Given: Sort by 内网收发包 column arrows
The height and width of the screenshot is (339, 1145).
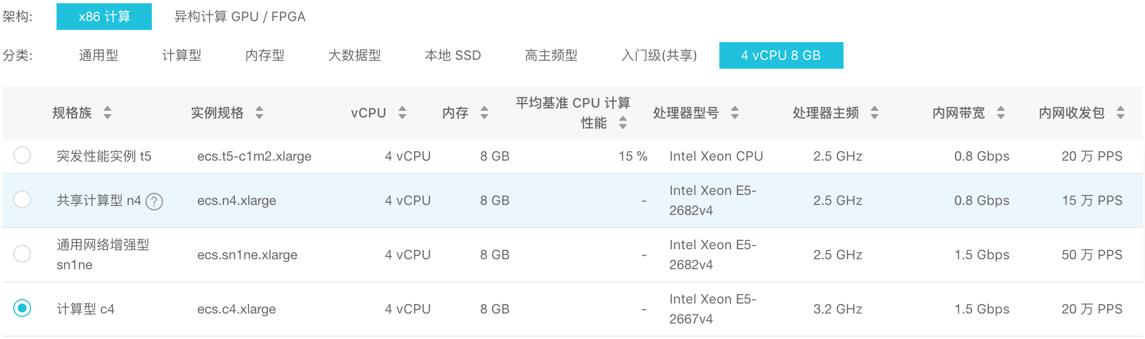Looking at the screenshot, I should click(x=1121, y=113).
